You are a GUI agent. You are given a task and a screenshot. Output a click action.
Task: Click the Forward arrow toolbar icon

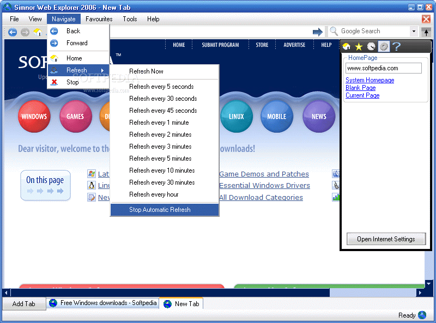[25, 32]
